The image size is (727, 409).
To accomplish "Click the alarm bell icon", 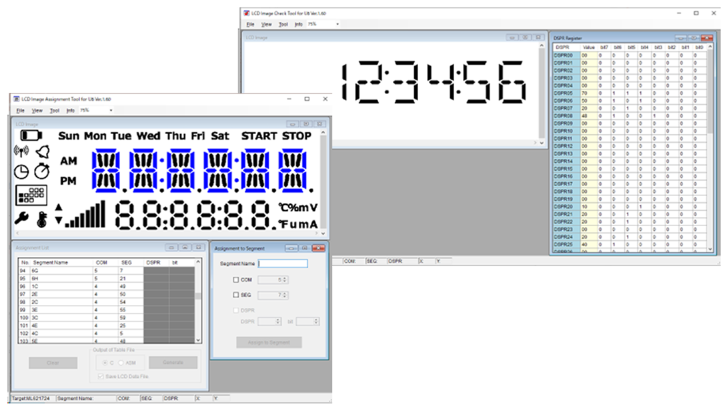I will (42, 151).
